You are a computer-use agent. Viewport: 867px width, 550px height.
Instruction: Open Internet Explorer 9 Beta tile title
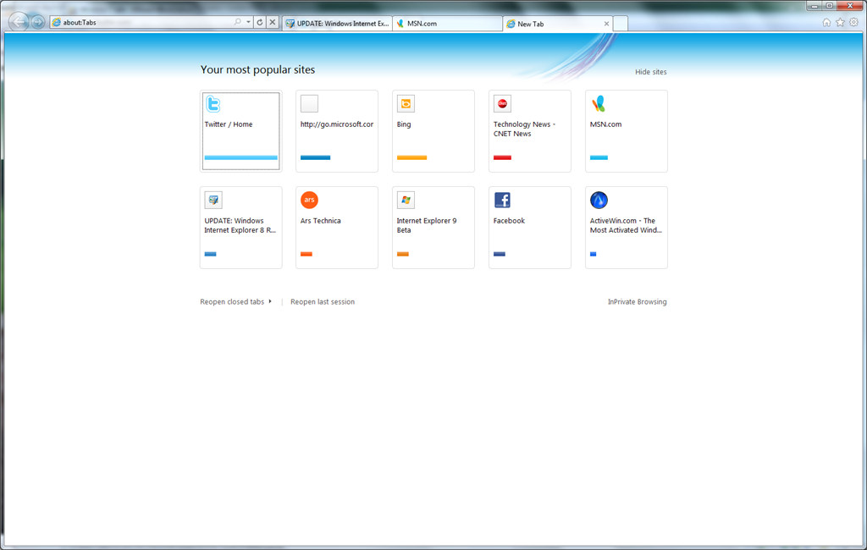427,225
